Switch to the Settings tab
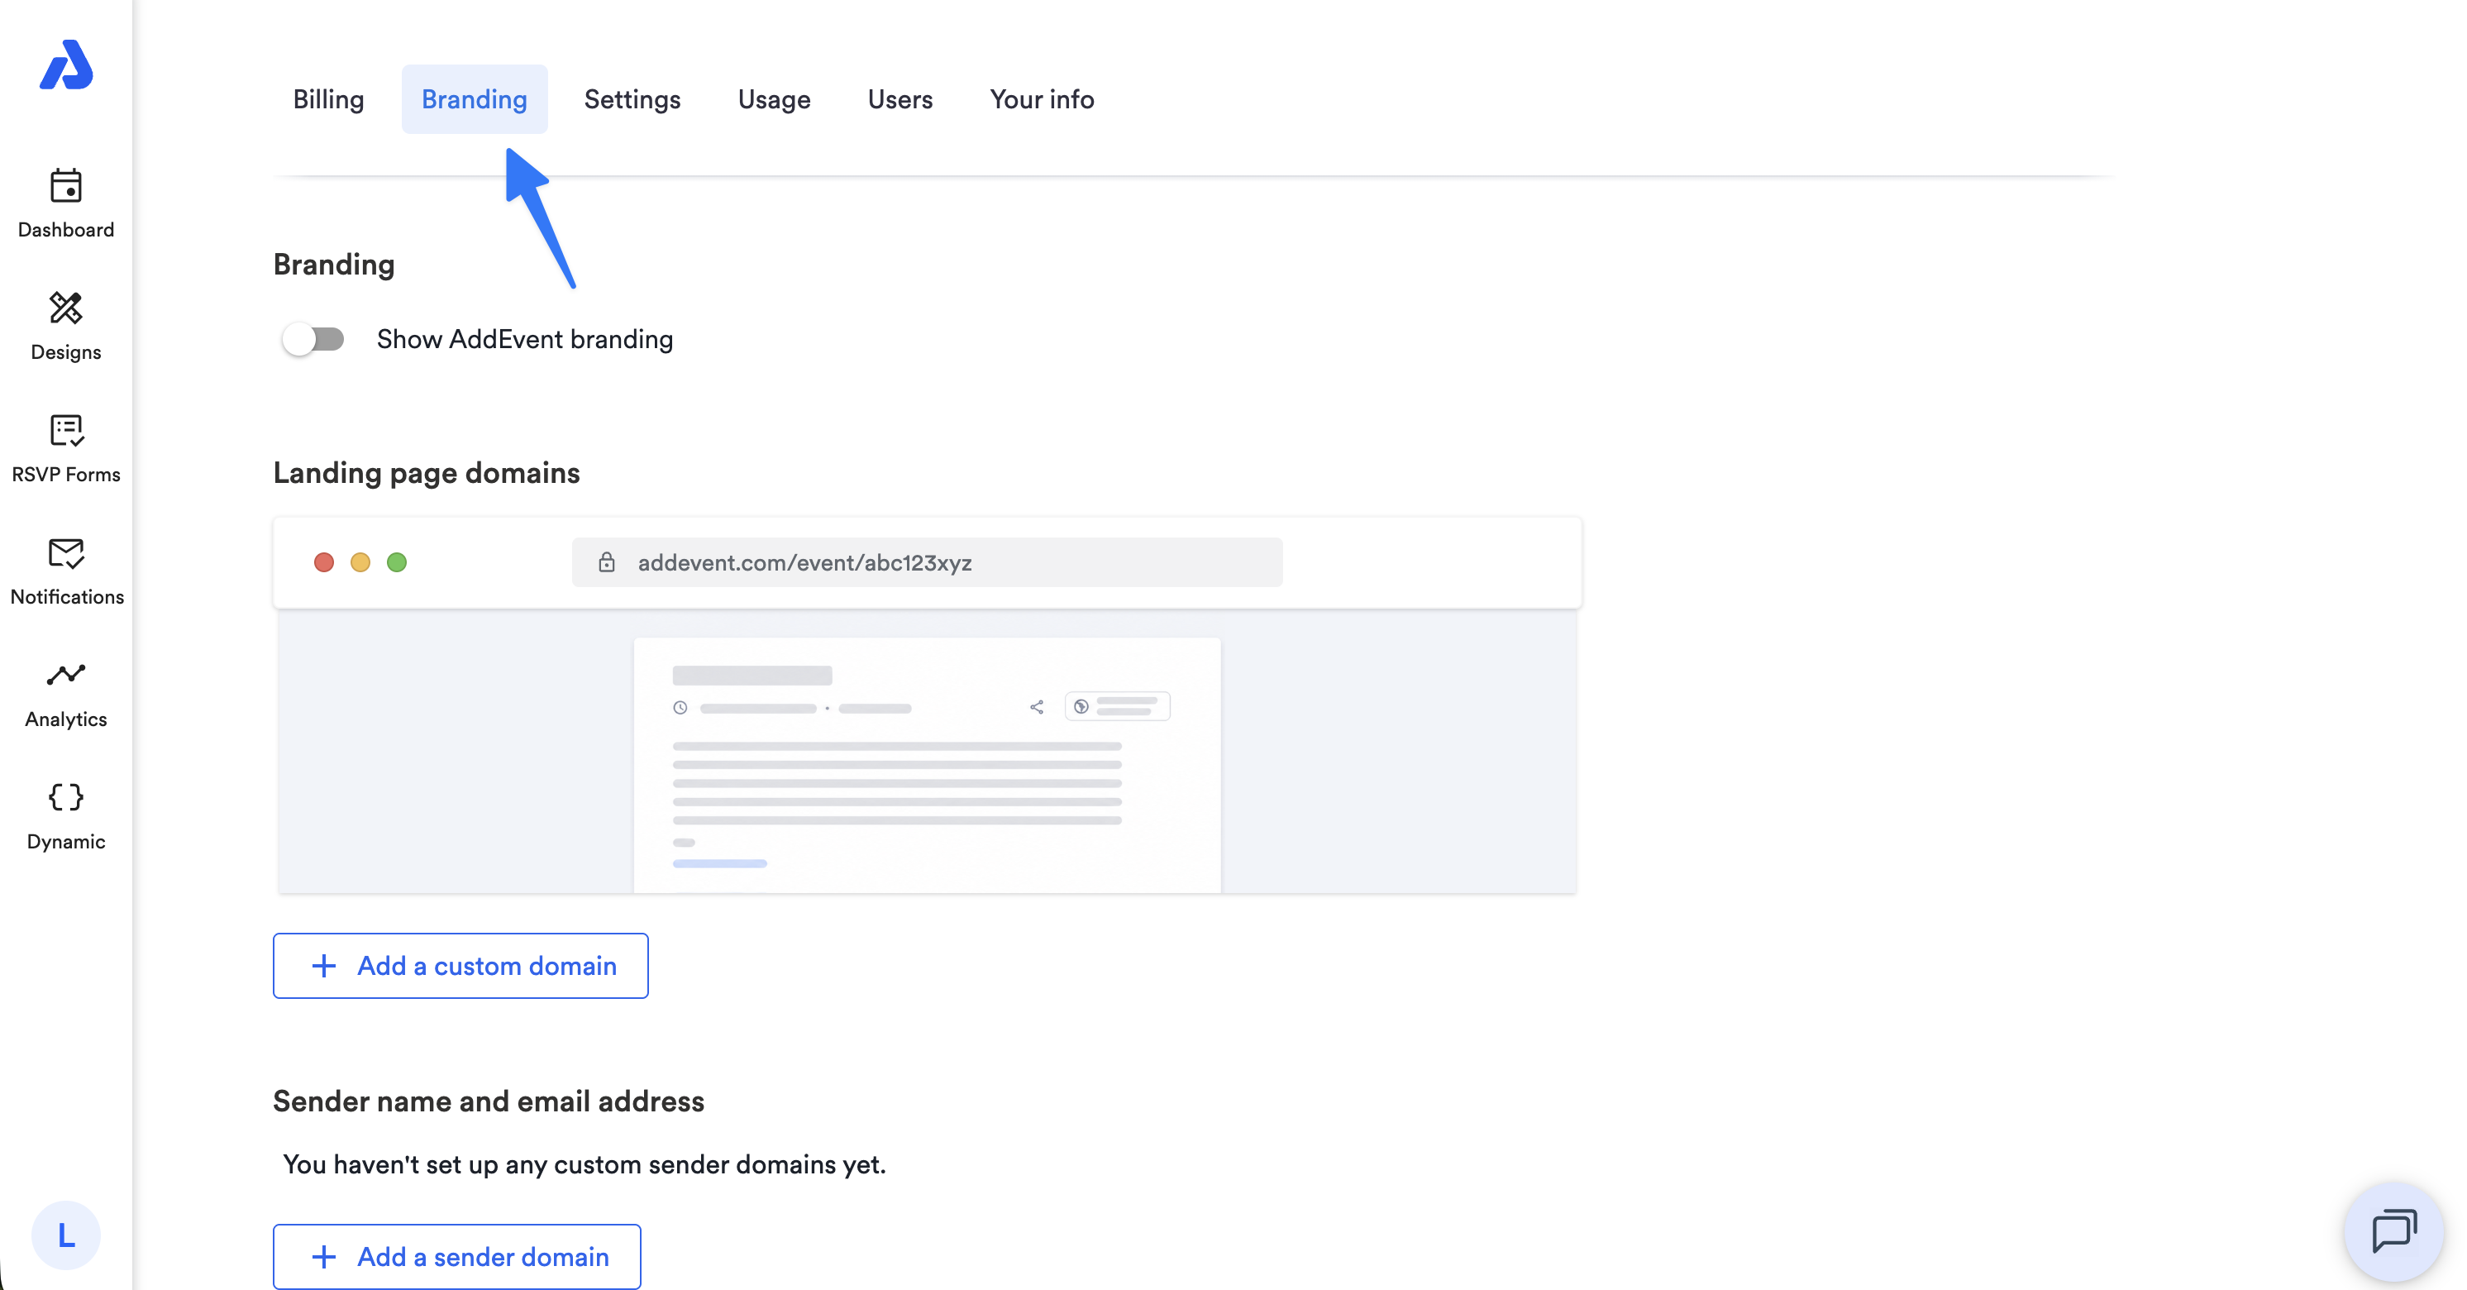 [x=632, y=99]
